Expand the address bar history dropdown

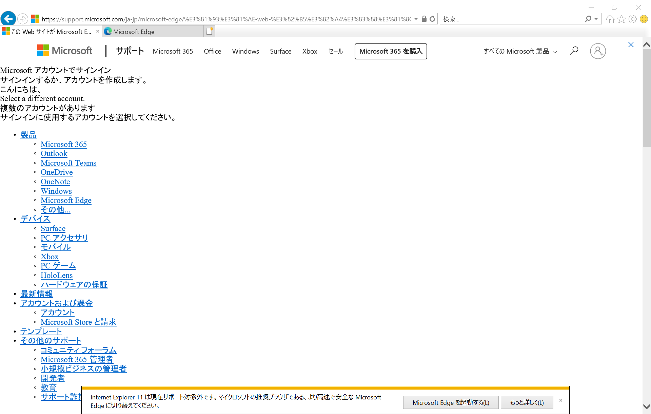point(416,19)
